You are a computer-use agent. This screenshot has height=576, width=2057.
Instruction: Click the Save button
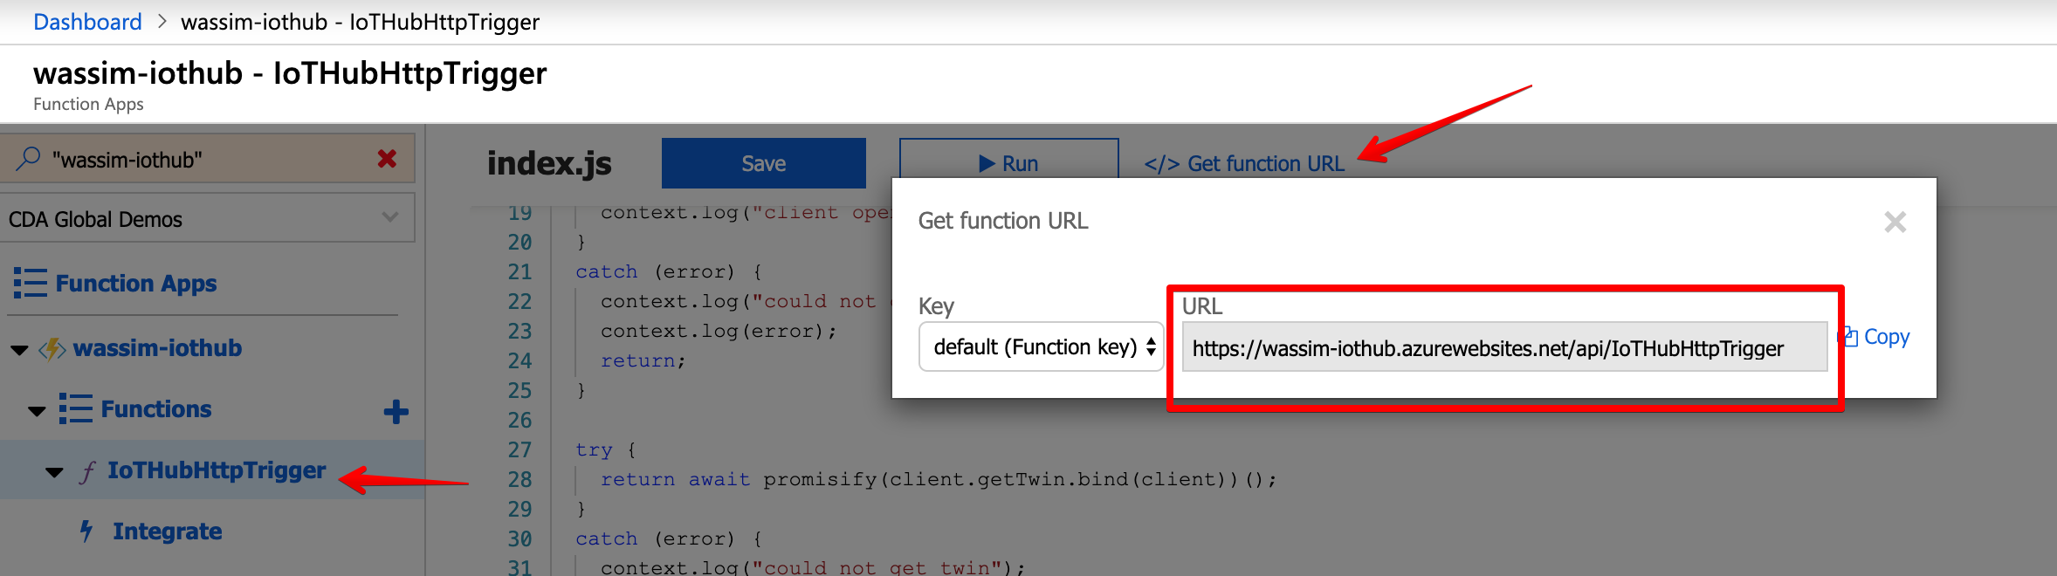click(763, 163)
